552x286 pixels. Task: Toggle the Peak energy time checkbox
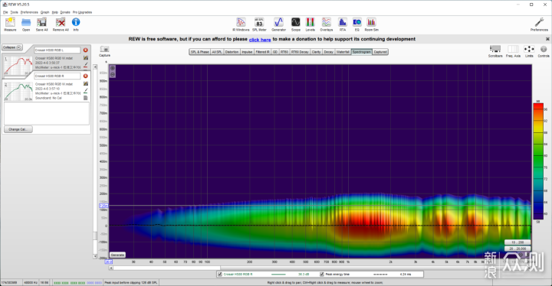click(322, 274)
